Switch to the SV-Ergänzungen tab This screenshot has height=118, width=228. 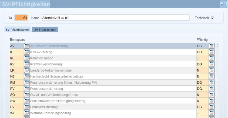point(45,29)
